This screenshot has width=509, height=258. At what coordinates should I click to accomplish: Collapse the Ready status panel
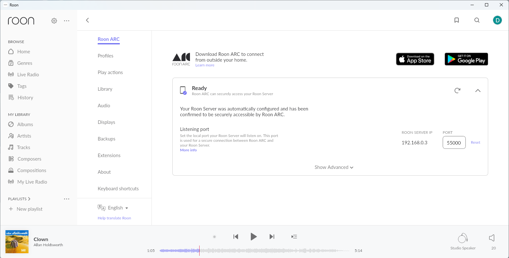478,91
